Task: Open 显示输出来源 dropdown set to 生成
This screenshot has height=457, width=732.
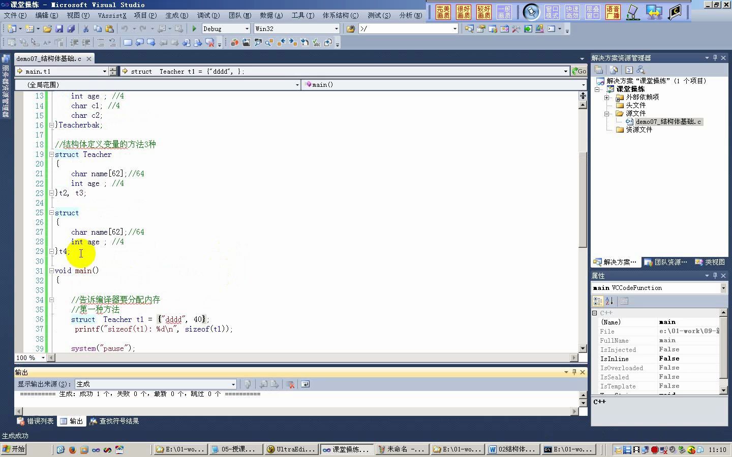Action: click(233, 384)
